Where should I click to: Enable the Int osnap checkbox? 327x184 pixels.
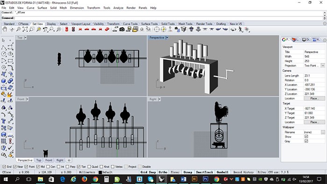point(58,167)
